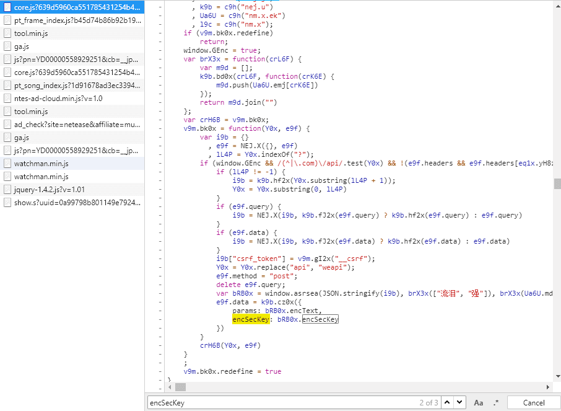Click the '"weapi"' string in replace call
Screen dimensions: 561x411
click(x=333, y=267)
